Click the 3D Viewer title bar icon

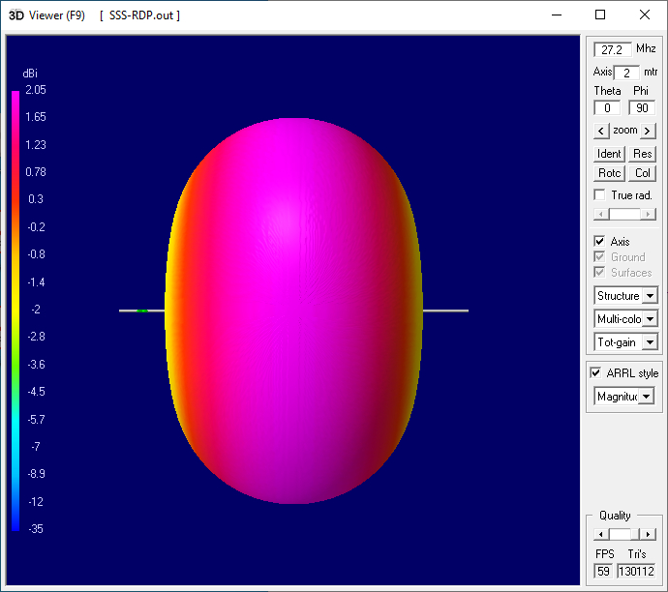pos(15,15)
